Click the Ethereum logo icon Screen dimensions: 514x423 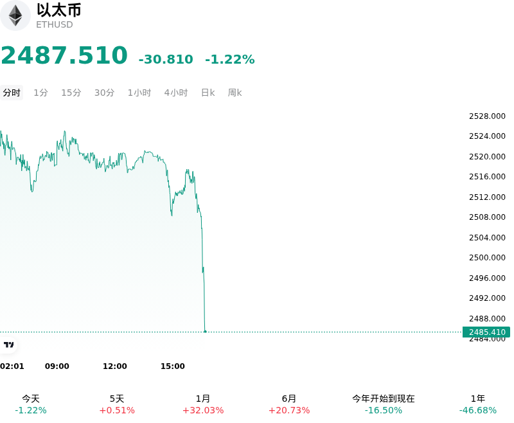pyautogui.click(x=15, y=15)
